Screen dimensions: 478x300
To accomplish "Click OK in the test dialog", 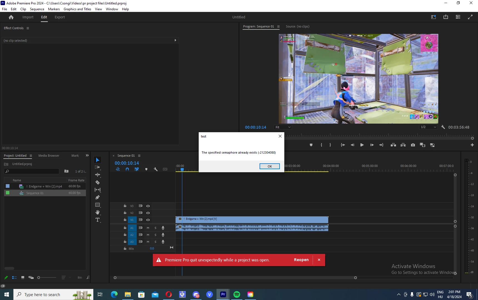I will [270, 166].
